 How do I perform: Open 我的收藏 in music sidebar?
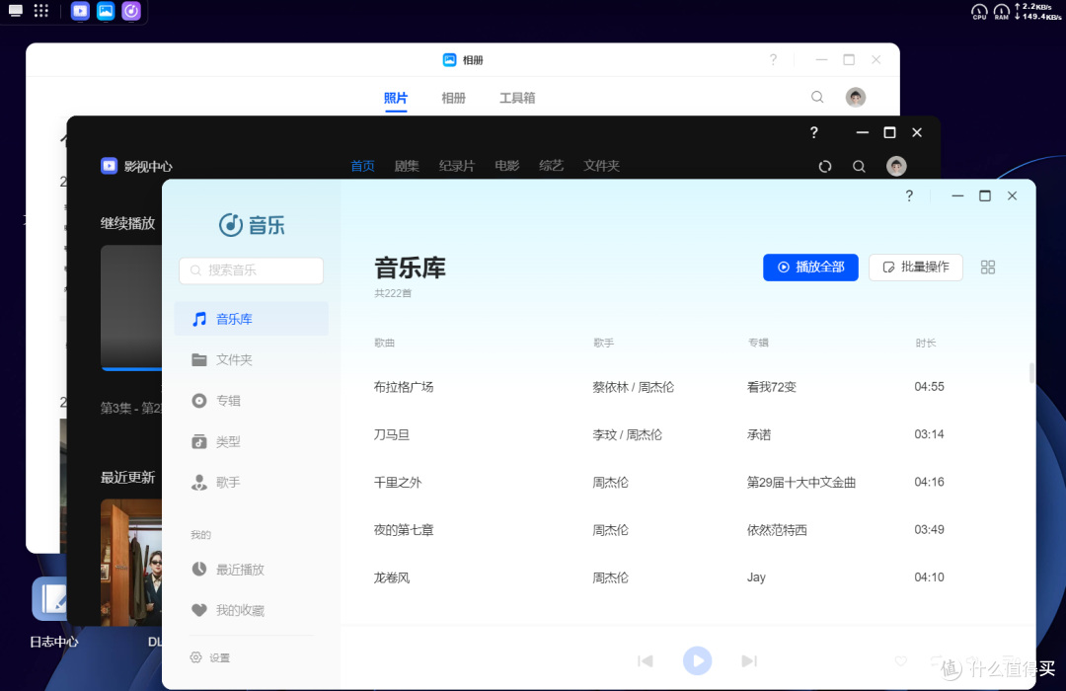[x=251, y=610]
